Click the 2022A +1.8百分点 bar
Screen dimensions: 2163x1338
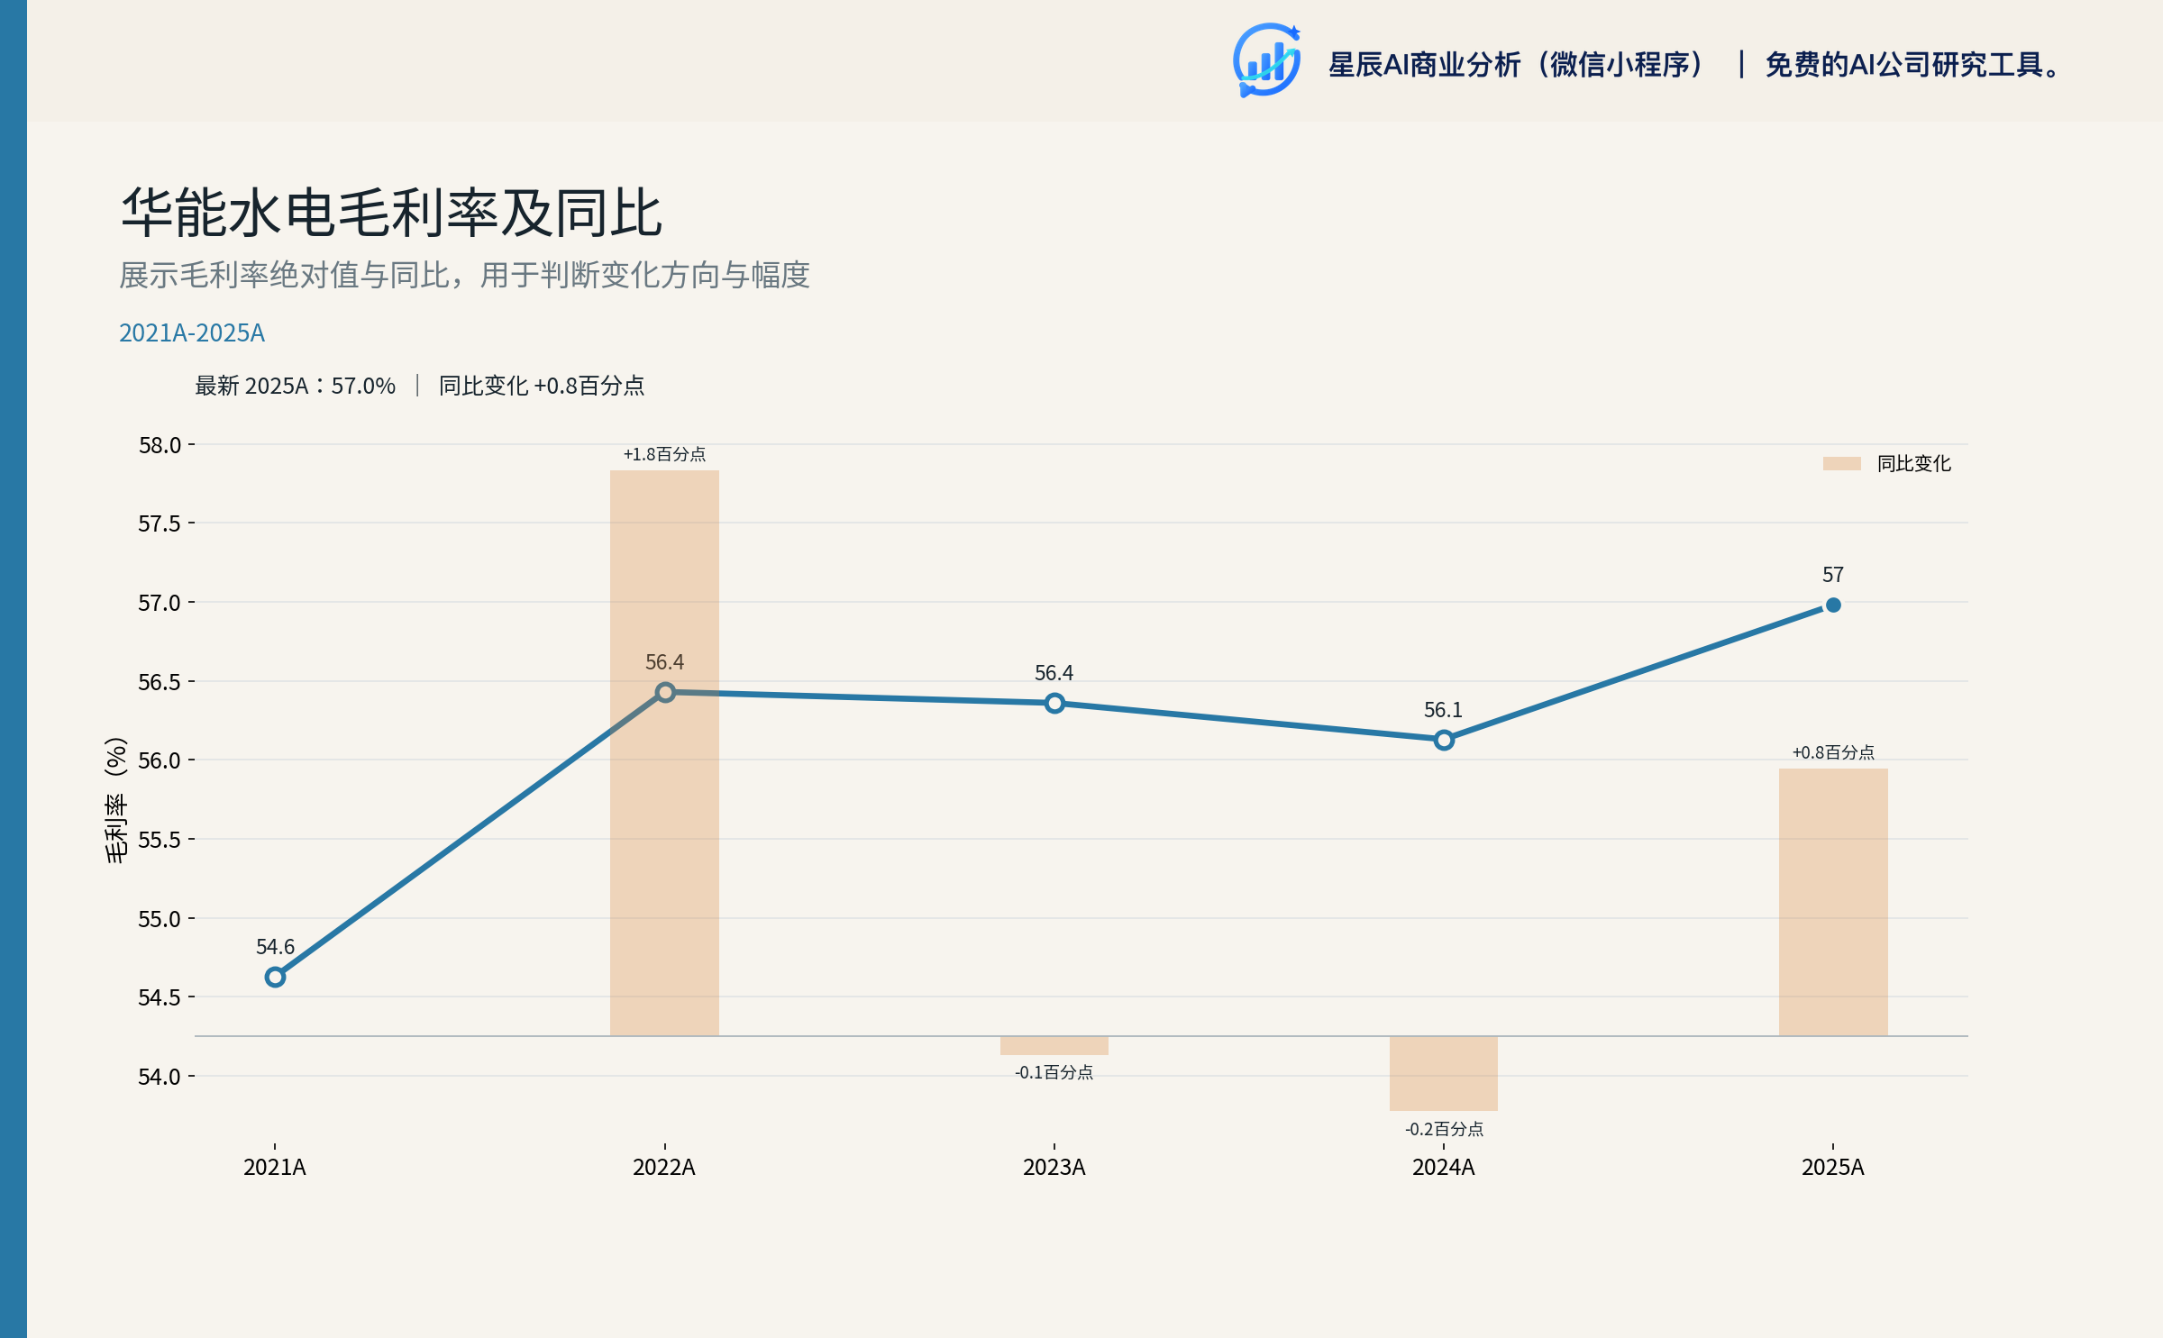[x=664, y=753]
